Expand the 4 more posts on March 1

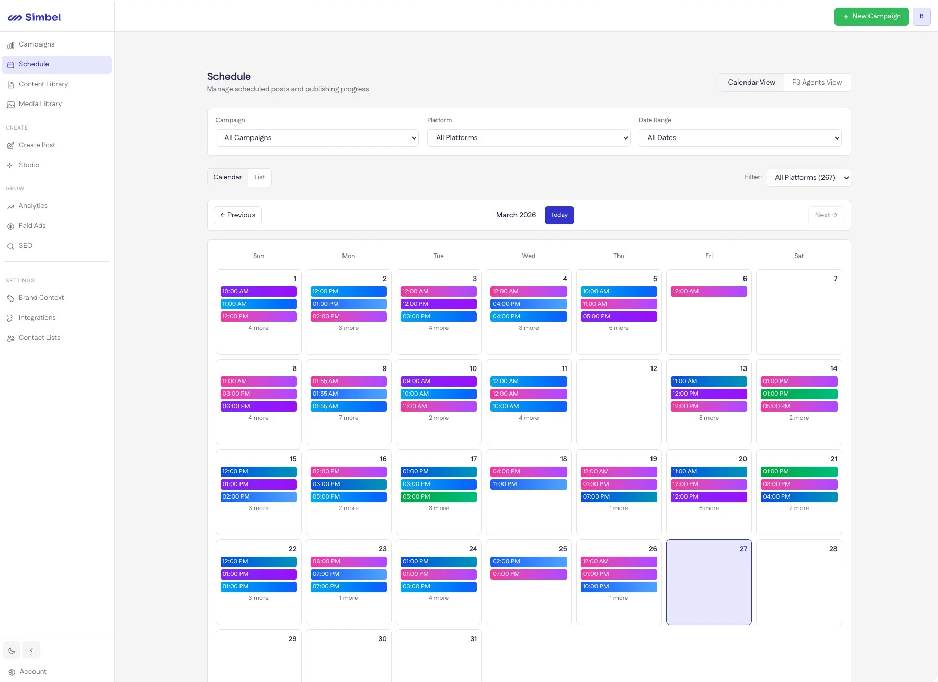258,328
